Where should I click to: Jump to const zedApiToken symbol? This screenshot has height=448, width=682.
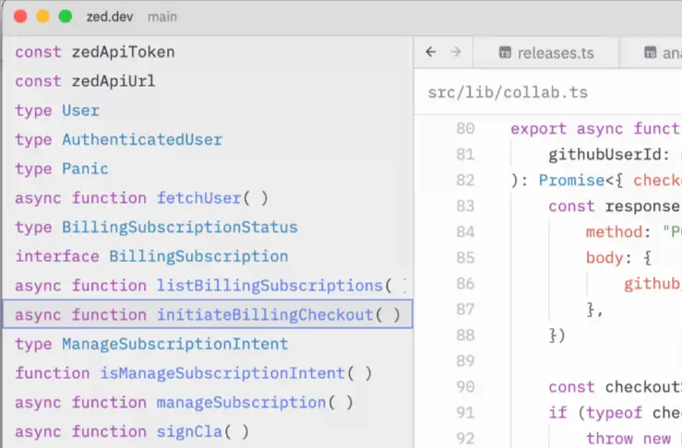pos(208,53)
